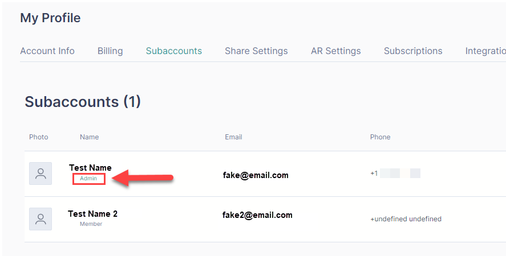Click Test Name 2's avatar icon

pyautogui.click(x=41, y=219)
